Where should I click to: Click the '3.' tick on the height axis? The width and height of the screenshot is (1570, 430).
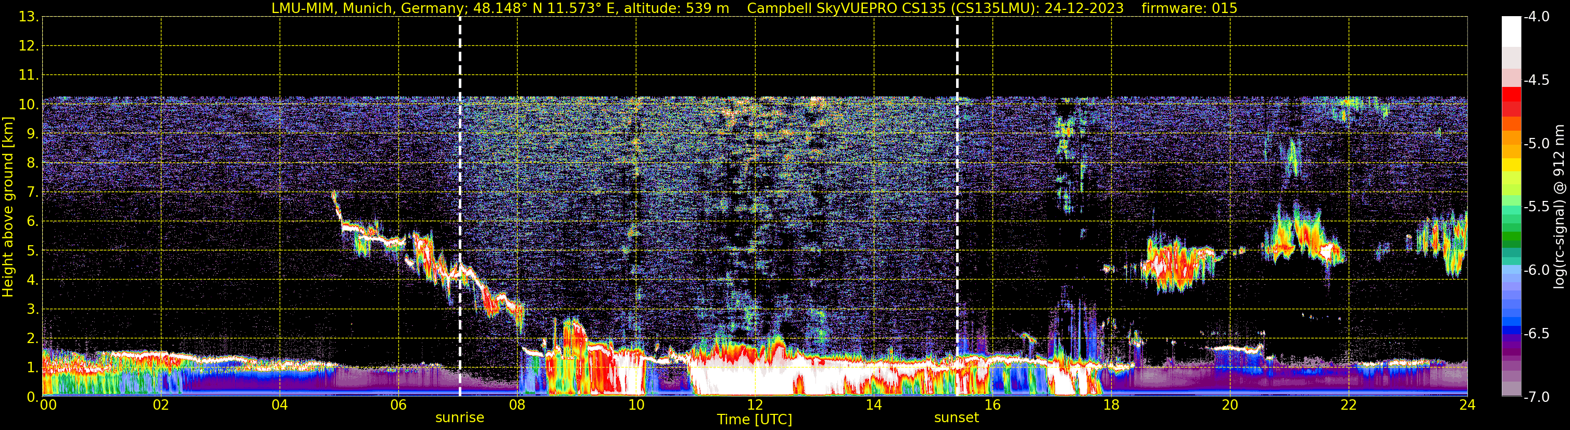[x=32, y=309]
